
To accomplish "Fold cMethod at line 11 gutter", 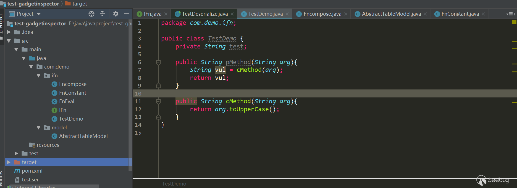I will pyautogui.click(x=158, y=102).
